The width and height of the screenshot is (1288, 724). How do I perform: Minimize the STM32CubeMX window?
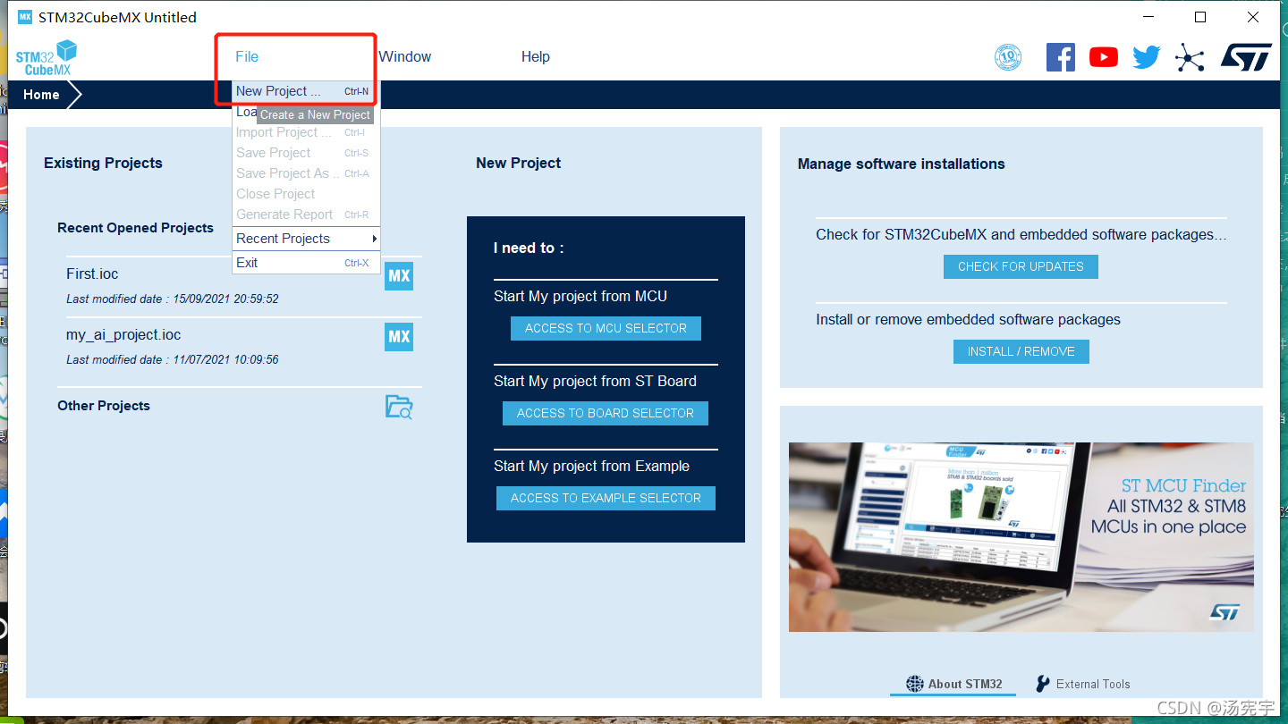tap(1148, 17)
